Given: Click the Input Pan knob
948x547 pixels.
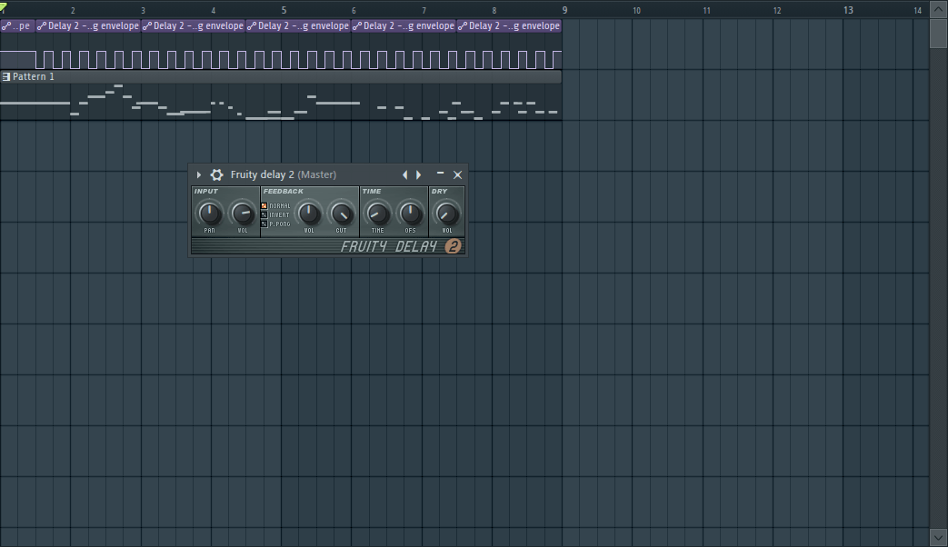Looking at the screenshot, I should pyautogui.click(x=209, y=214).
